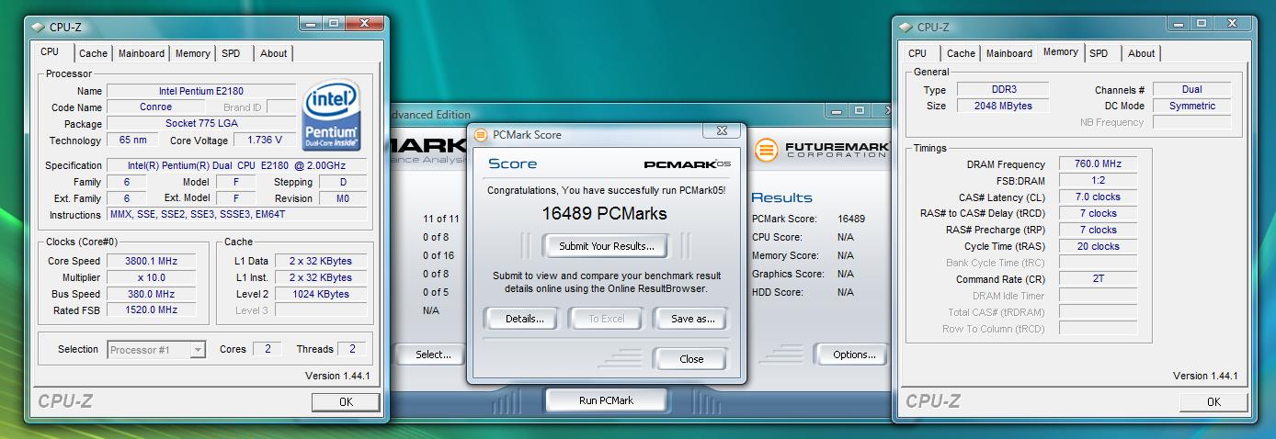Click the Intel Pentium Dual-Core logo
The height and width of the screenshot is (439, 1276).
331,115
